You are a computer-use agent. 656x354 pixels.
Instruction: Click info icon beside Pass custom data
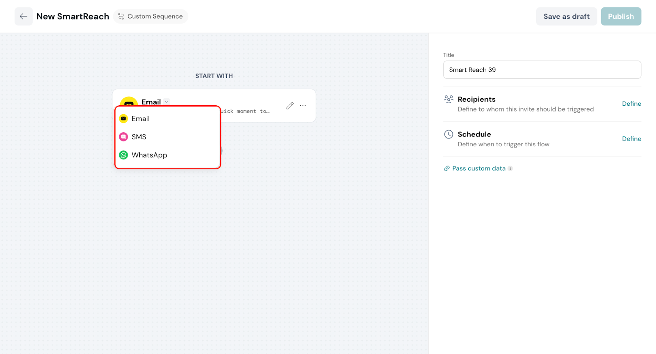[510, 168]
